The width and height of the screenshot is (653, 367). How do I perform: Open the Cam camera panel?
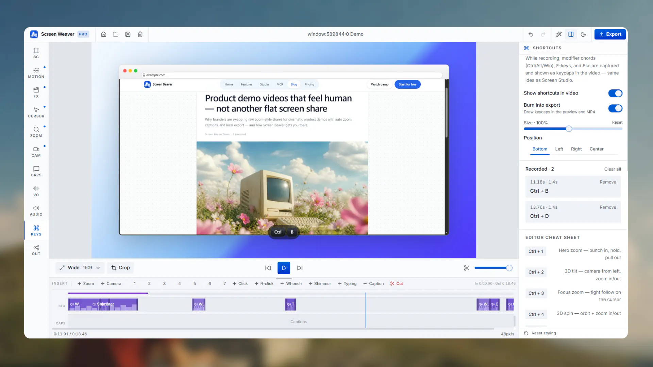coord(36,152)
